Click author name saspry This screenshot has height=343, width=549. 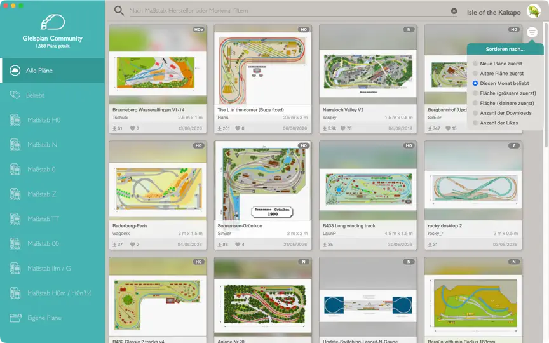[330, 118]
